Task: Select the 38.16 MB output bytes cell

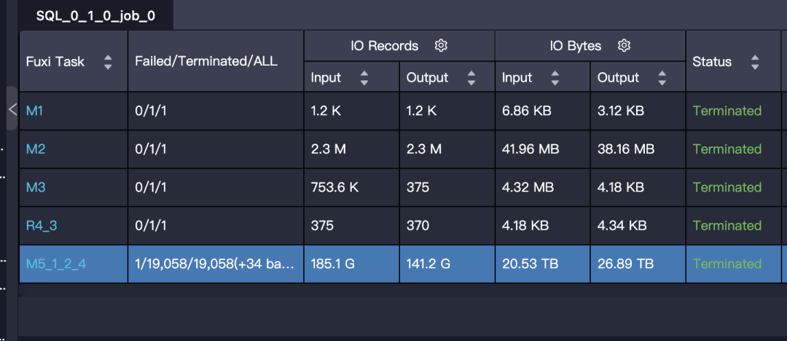Action: pyautogui.click(x=638, y=149)
